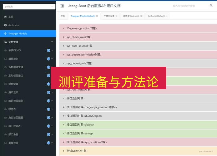Open the 角色首页配置 API group
Screen dimensions: 217x156
click(x=28, y=118)
